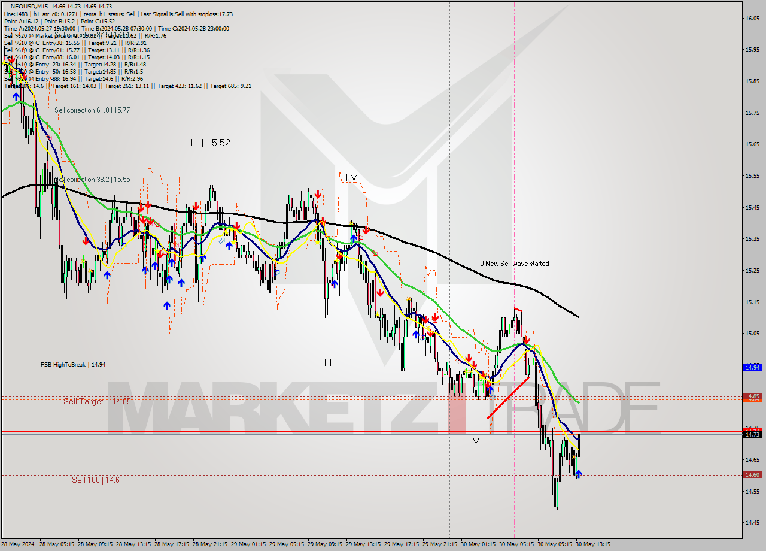Click the blue 14.94 price tag
766x551 pixels.
coord(752,367)
